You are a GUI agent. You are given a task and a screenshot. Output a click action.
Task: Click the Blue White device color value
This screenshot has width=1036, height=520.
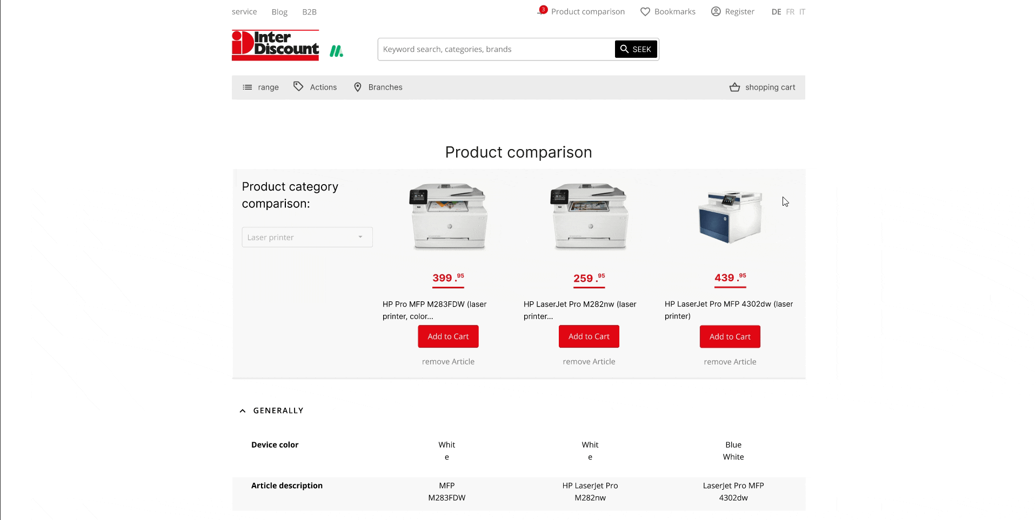click(733, 451)
